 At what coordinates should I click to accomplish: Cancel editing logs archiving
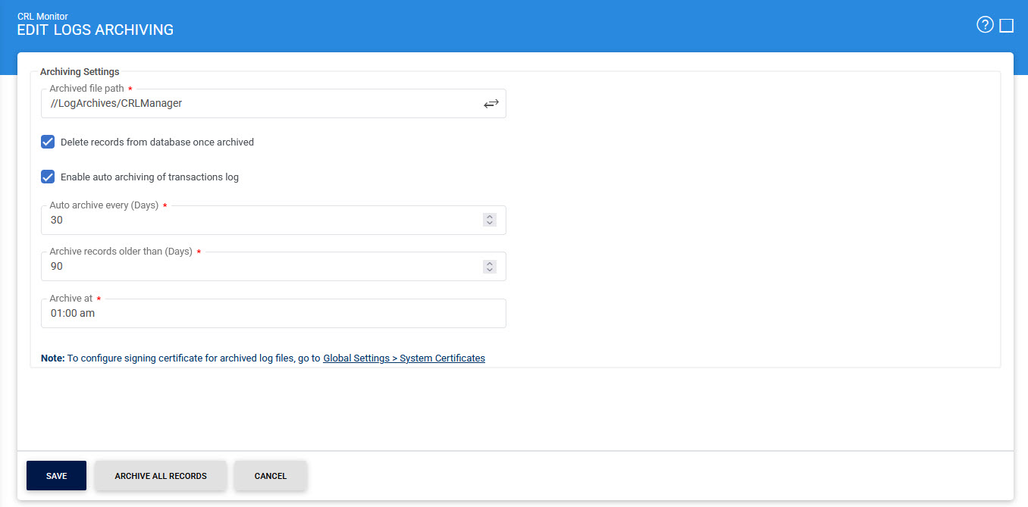click(x=271, y=476)
